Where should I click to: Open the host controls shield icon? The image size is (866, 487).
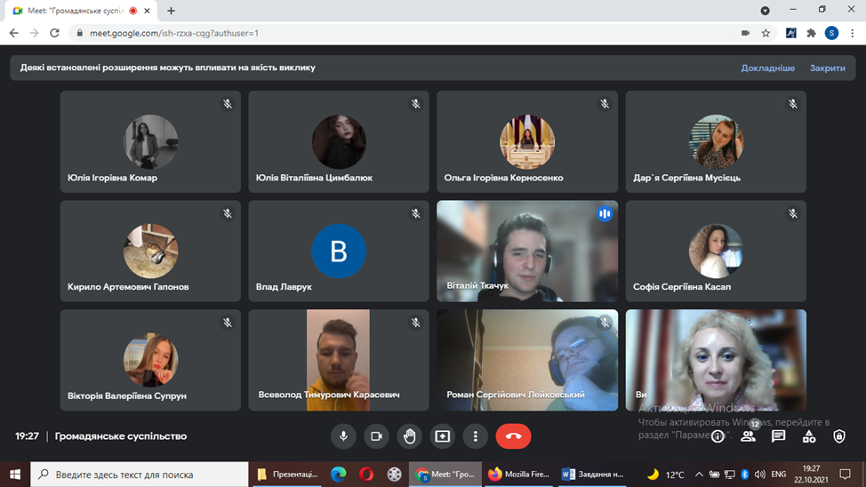pos(838,436)
